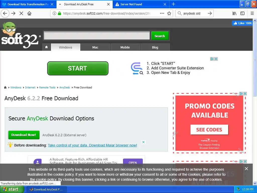Image resolution: width=257 pixels, height=193 pixels.
Task: Open the Firefox hamburger menu
Action: [252, 13]
